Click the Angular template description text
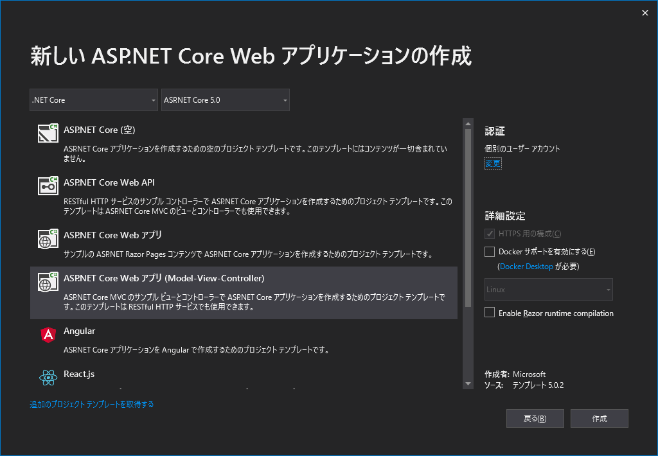 [x=197, y=350]
